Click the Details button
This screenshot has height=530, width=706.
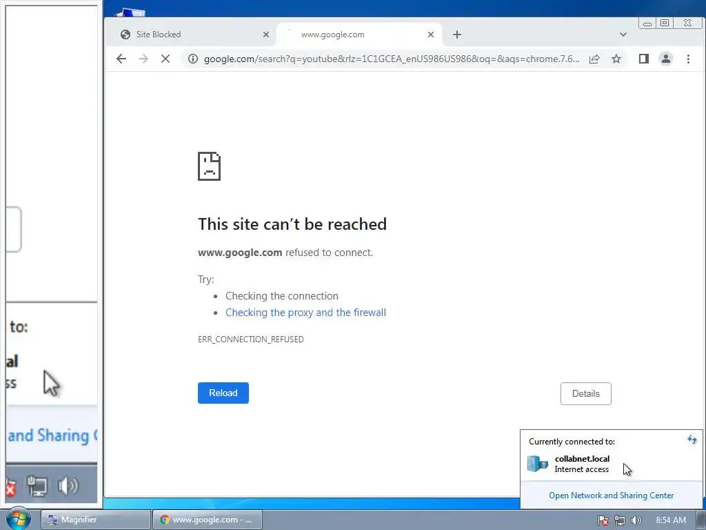[586, 393]
